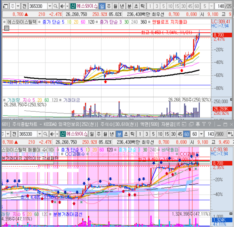The height and width of the screenshot is (227, 234).
Task: Open help question mark in 주식종합차트 title bar
Action: pyautogui.click(x=210, y=124)
